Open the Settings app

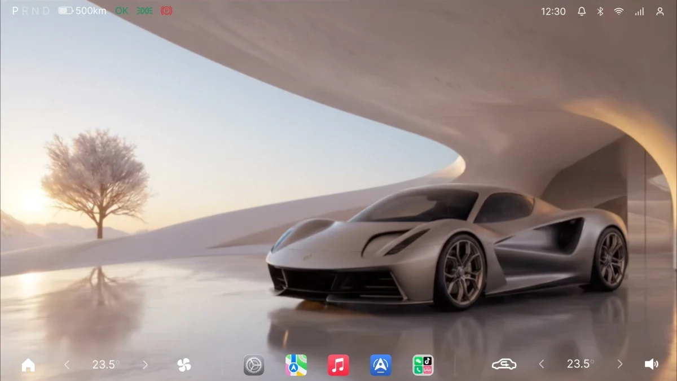(254, 365)
